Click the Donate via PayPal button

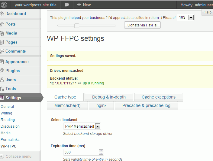point(142,25)
